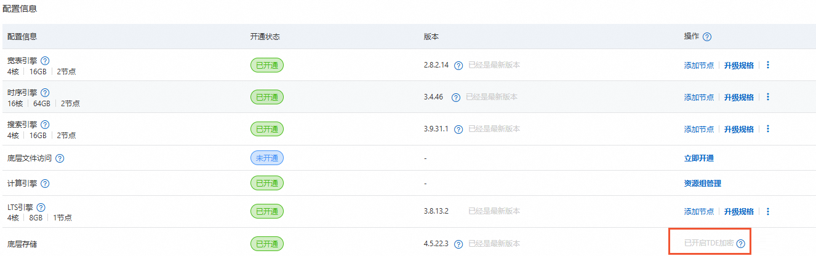Image resolution: width=816 pixels, height=256 pixels.
Task: Open 资源组管理 for 计算引擎
Action: [x=703, y=184]
